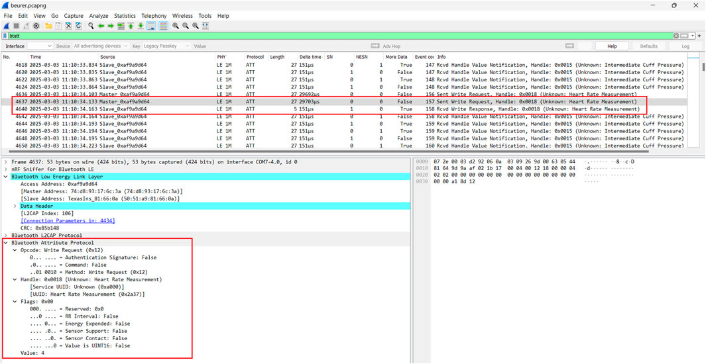
Task: Expand the Frame 4637 tree node
Action: pyautogui.click(x=6, y=161)
